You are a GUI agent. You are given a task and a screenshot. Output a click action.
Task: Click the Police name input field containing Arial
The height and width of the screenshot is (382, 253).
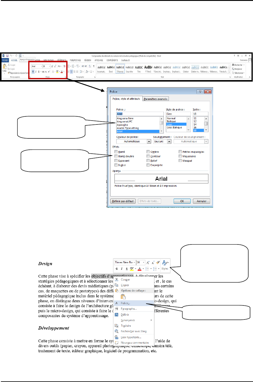(x=140, y=113)
